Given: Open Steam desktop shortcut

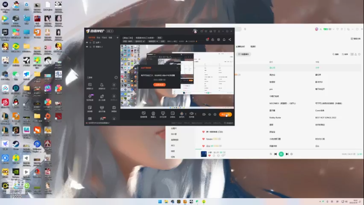Looking at the screenshot, I should [x=16, y=145].
